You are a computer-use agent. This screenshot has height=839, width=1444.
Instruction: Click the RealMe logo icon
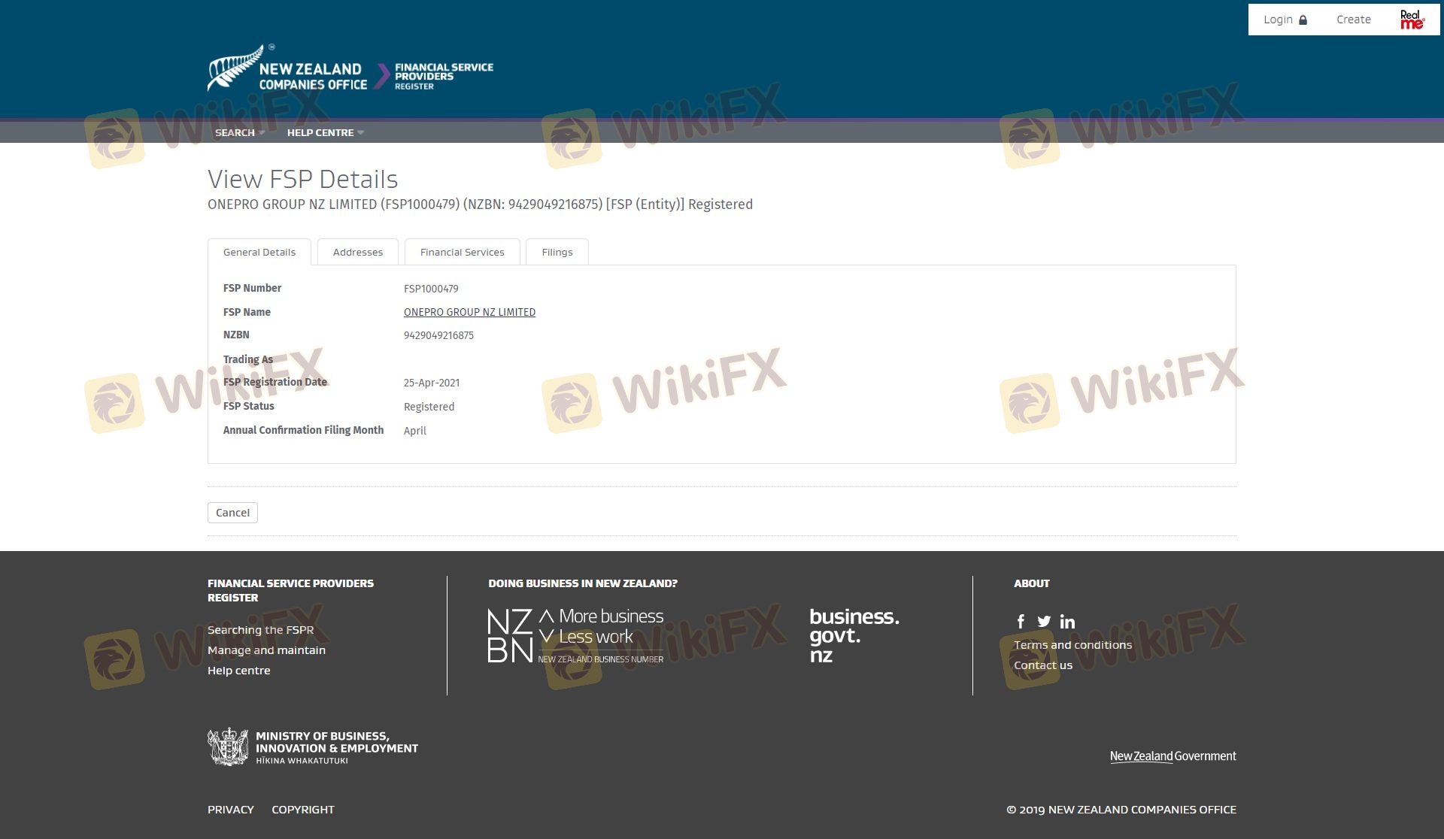click(x=1412, y=20)
